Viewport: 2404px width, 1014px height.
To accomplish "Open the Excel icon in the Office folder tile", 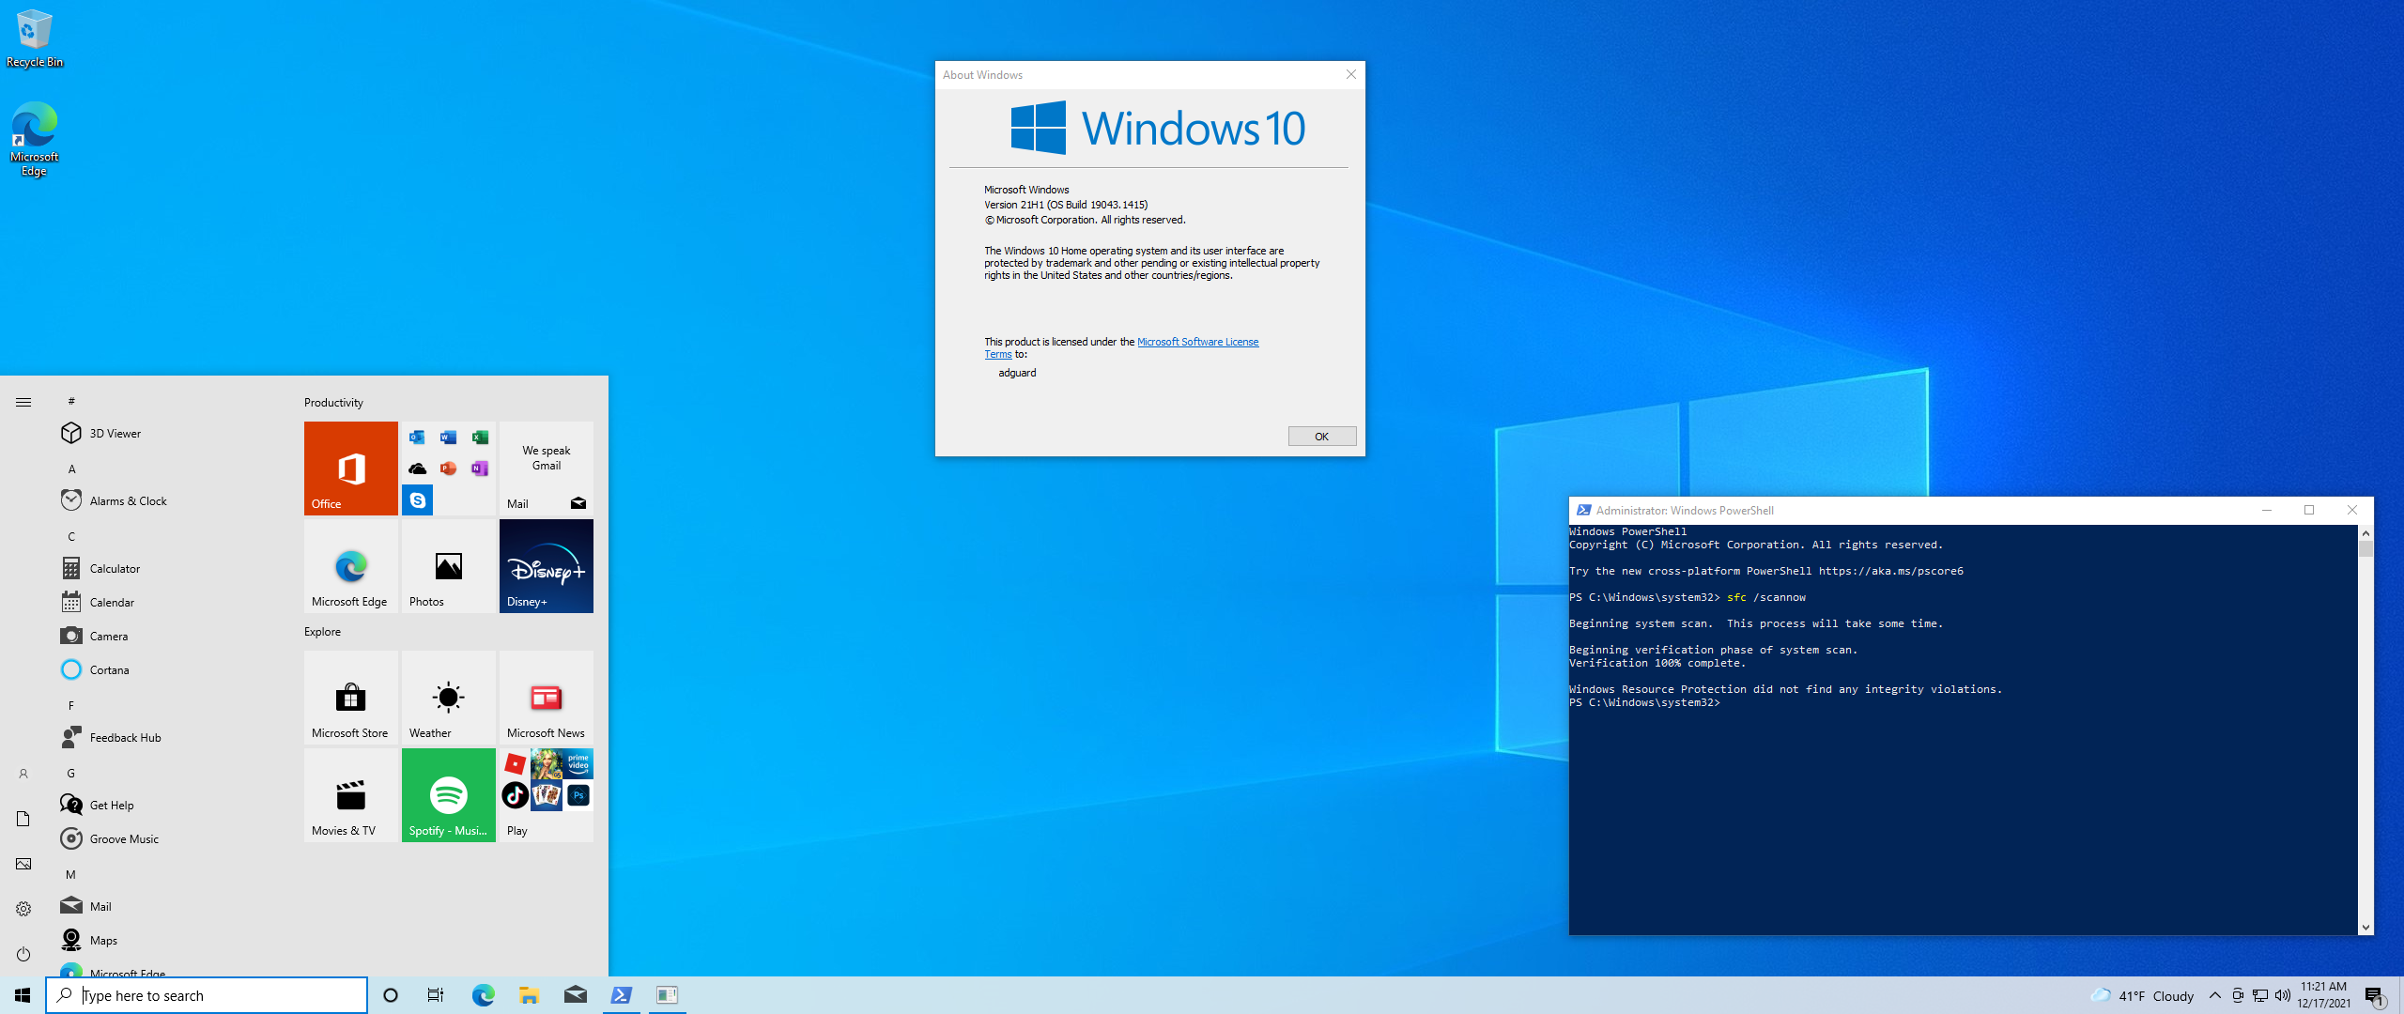I will 480,438.
